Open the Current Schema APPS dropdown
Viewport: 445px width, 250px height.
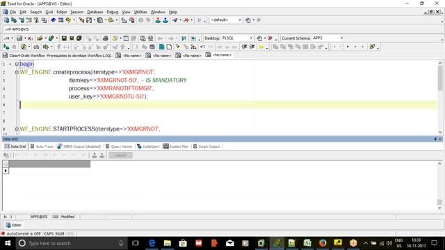[x=341, y=38]
